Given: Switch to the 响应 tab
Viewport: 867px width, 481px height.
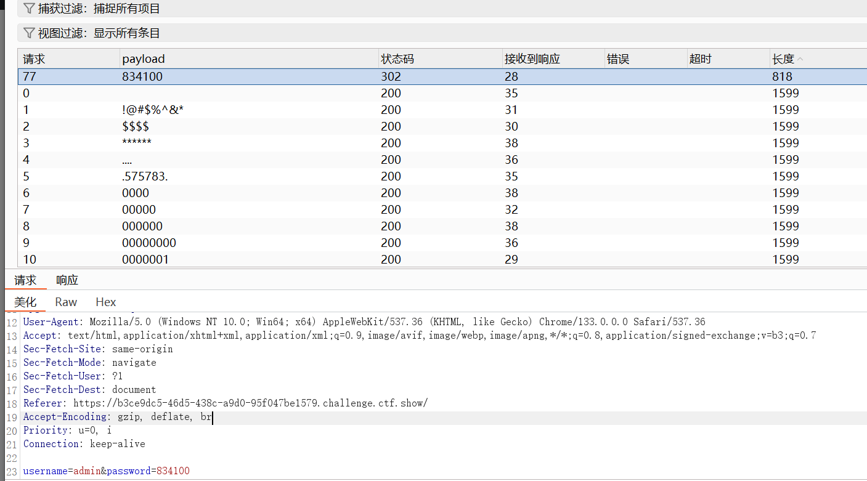Looking at the screenshot, I should click(x=67, y=280).
